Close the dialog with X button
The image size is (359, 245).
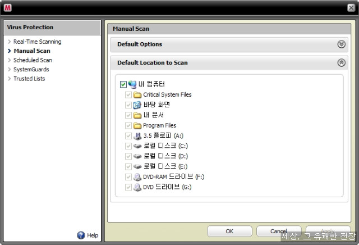(351, 8)
